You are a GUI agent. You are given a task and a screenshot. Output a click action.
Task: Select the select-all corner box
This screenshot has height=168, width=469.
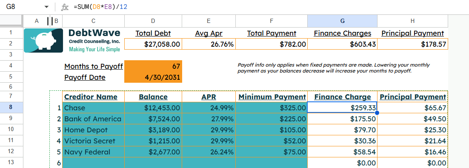(11, 21)
